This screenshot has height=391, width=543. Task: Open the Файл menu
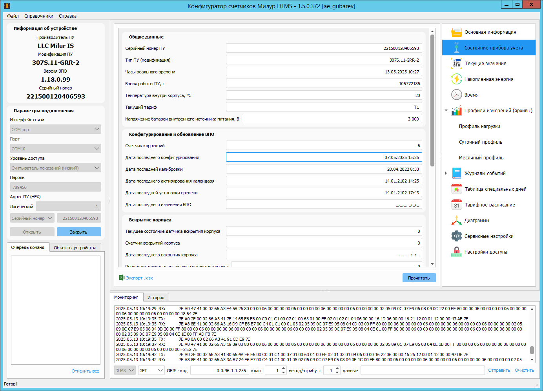[13, 16]
